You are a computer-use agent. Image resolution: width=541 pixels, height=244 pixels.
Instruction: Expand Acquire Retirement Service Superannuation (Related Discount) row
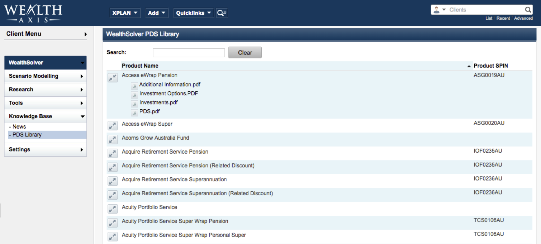[113, 195]
